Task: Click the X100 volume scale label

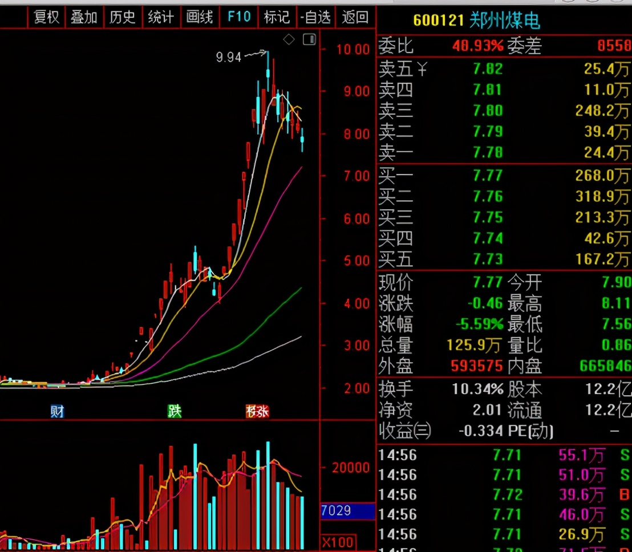Action: (338, 542)
